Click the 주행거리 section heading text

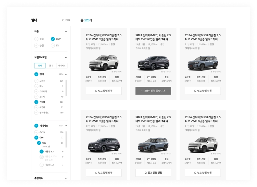click(x=39, y=178)
